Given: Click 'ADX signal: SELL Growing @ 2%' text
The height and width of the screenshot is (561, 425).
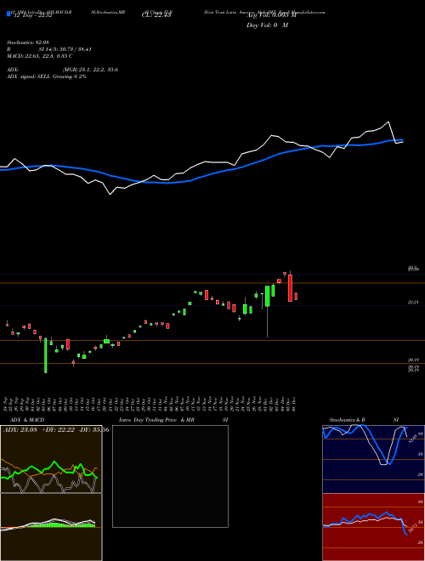Looking at the screenshot, I should [47, 76].
